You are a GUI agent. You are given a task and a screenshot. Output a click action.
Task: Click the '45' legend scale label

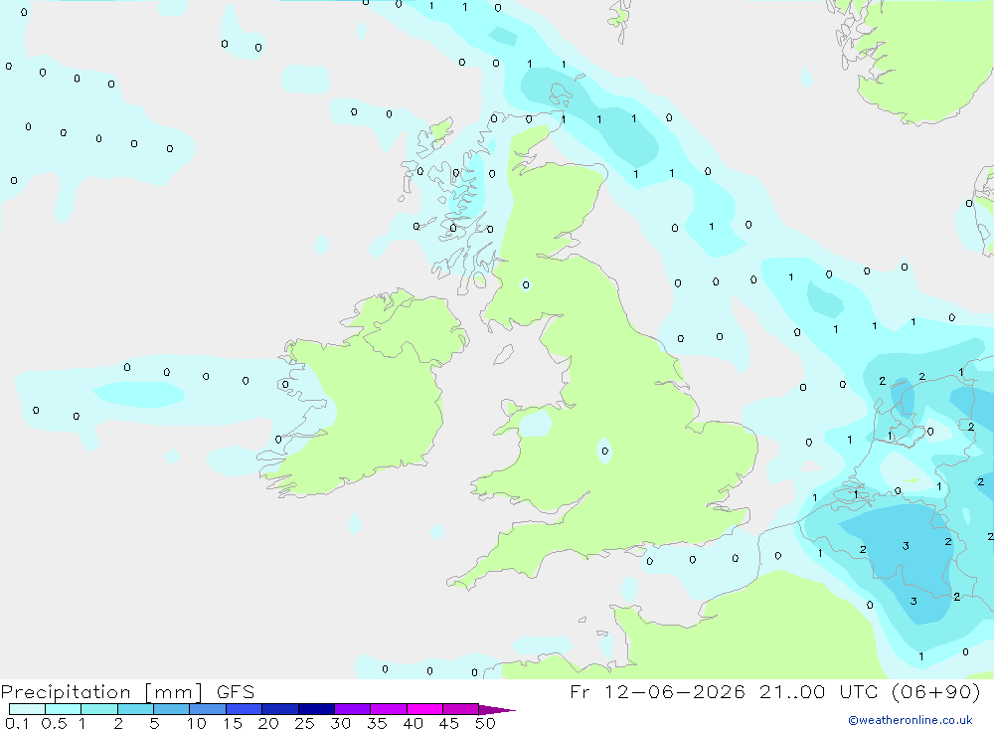click(449, 723)
